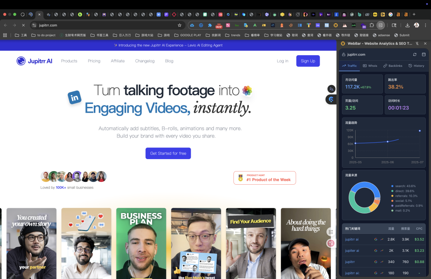Open the trends bookmarks folder
Viewport: 431px width, 279px height.
coord(233,35)
